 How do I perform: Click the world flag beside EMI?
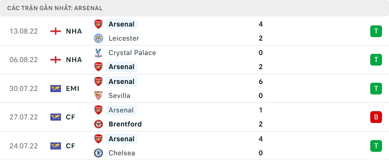click(x=55, y=89)
